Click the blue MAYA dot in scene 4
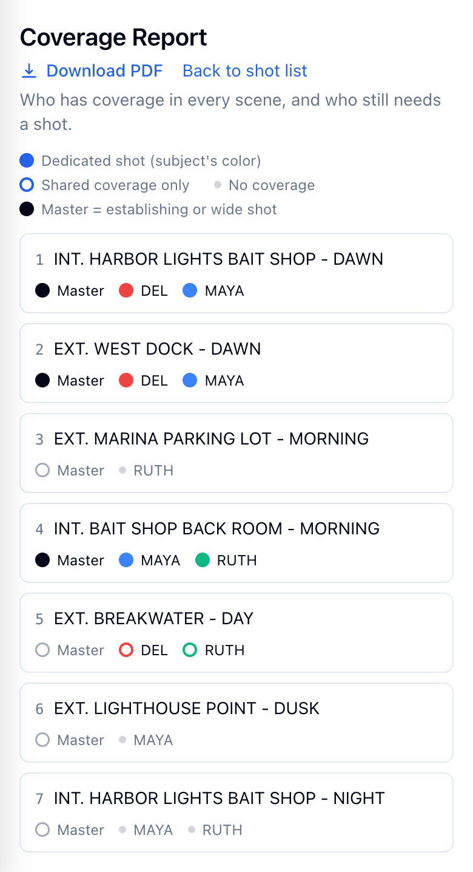The width and height of the screenshot is (473, 872). click(126, 560)
